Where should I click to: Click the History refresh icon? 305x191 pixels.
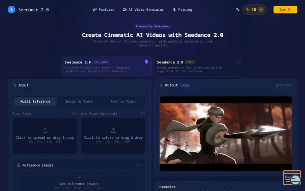coord(277,85)
